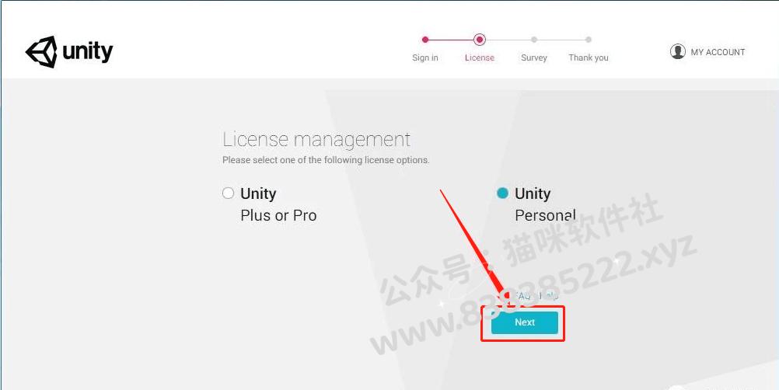Click the Survey step label
Screen dimensions: 779x390
[534, 57]
